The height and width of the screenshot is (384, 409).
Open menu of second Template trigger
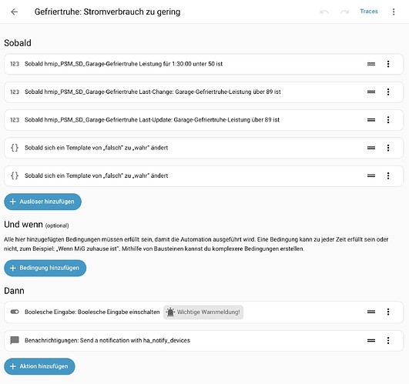(388, 176)
